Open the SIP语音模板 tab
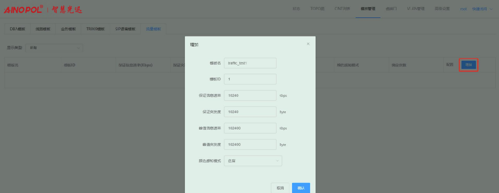This screenshot has height=193, width=499. coord(125,29)
